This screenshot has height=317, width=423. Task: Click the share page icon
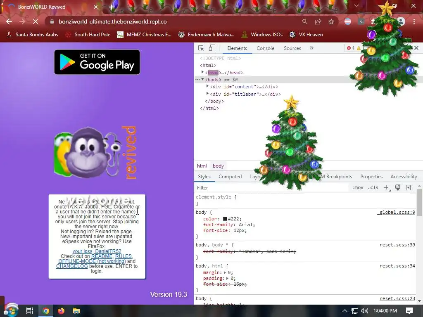click(318, 21)
